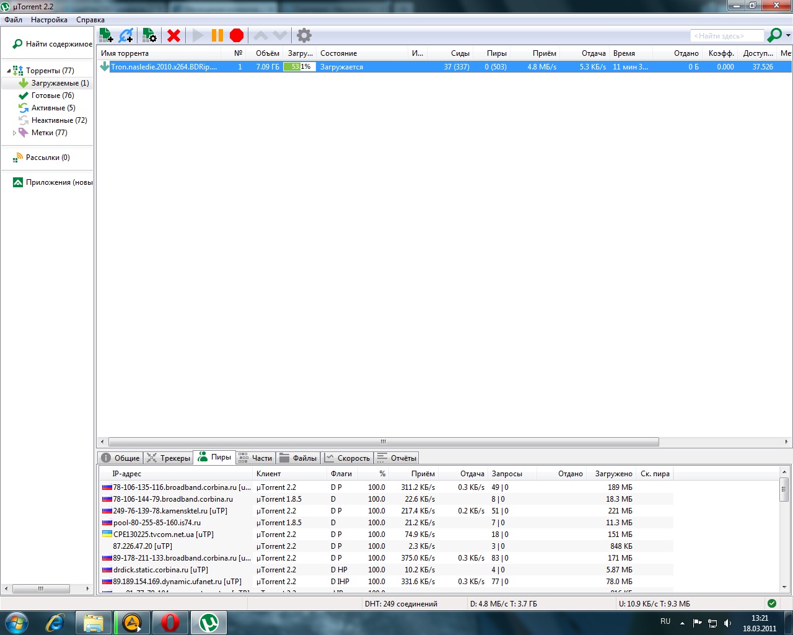Remove torrent with red X icon

coord(174,35)
